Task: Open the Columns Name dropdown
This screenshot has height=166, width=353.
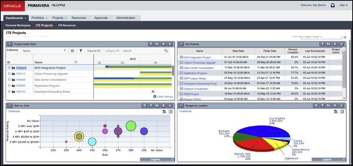Action: pos(65,51)
